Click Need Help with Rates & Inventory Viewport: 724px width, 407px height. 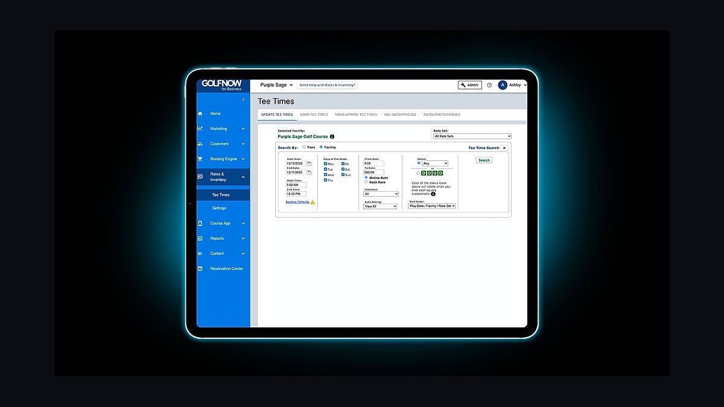point(328,85)
